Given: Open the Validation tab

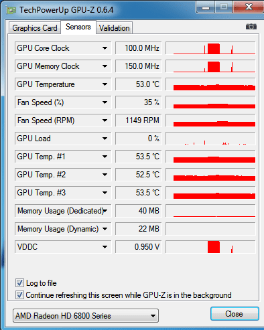Looking at the screenshot, I should tap(115, 28).
